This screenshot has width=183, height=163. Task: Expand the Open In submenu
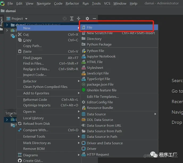(79, 111)
